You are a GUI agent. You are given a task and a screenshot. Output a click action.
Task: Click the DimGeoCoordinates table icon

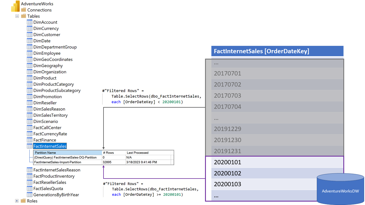click(x=29, y=59)
